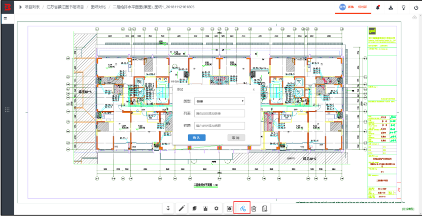Open 图纸对比 breadcrumb
The height and width of the screenshot is (217, 422).
click(x=98, y=7)
